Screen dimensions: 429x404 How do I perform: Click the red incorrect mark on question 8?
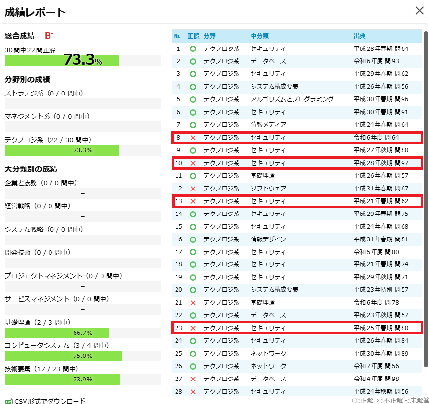tap(194, 138)
